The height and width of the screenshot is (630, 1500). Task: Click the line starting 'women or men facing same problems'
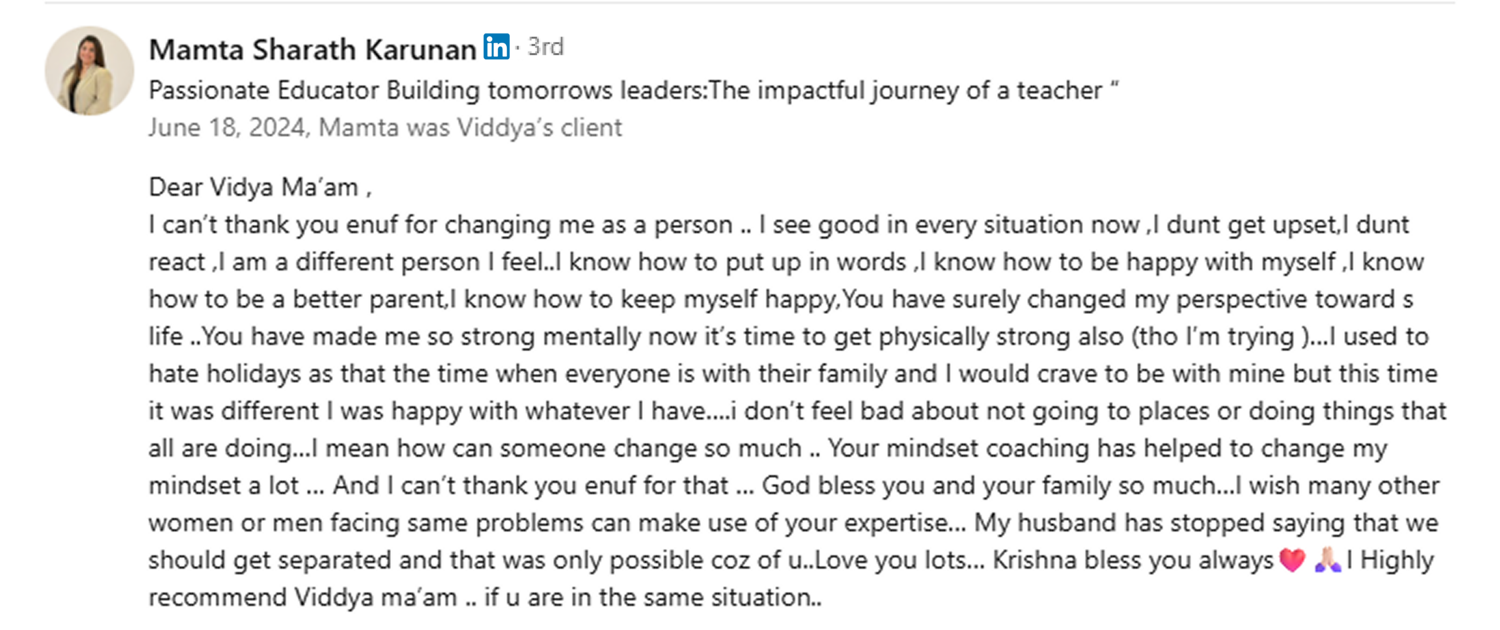click(x=792, y=523)
